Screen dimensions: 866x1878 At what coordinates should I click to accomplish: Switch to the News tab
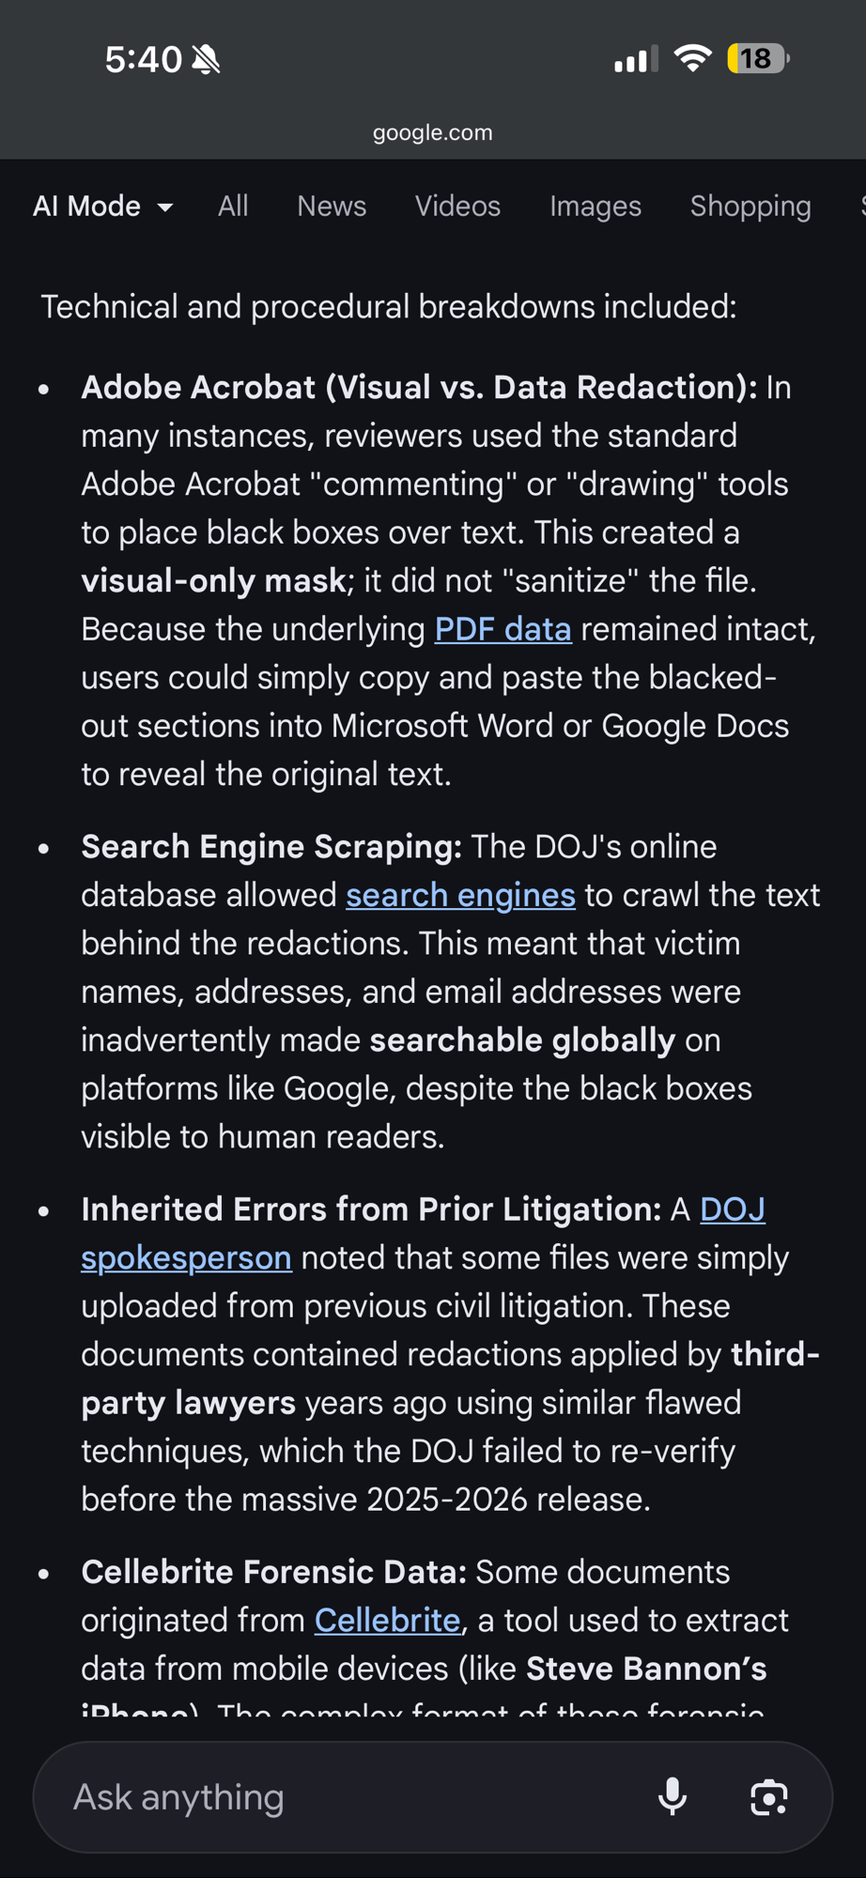pyautogui.click(x=332, y=207)
